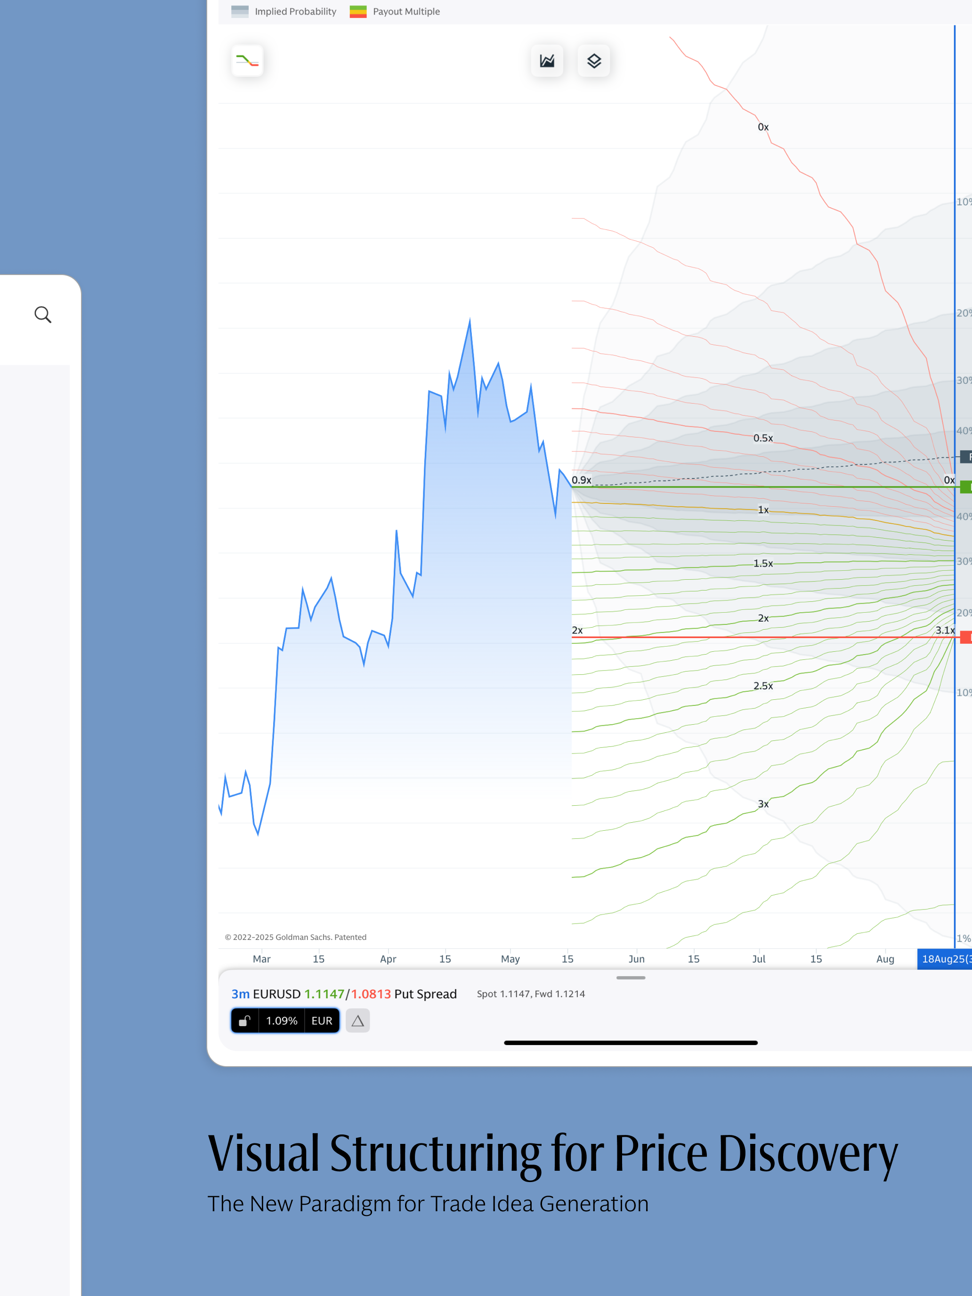The image size is (972, 1296).
Task: Toggle Implied Probability legend item
Action: coord(284,12)
